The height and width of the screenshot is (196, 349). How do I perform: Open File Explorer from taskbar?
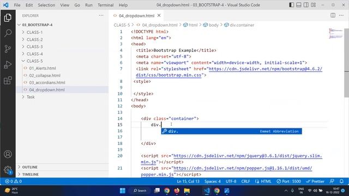pyautogui.click(x=186, y=191)
